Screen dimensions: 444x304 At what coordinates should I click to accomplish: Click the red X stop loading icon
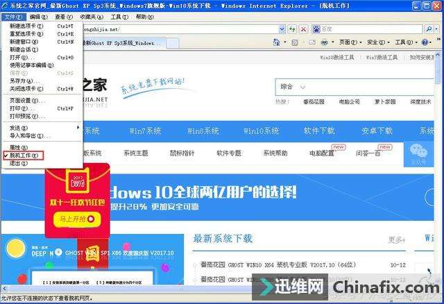click(x=303, y=29)
